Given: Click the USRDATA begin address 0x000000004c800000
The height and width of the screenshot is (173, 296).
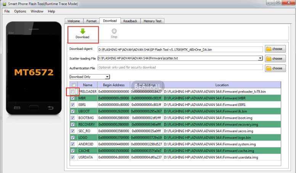Looking at the screenshot, I should [x=114, y=157].
